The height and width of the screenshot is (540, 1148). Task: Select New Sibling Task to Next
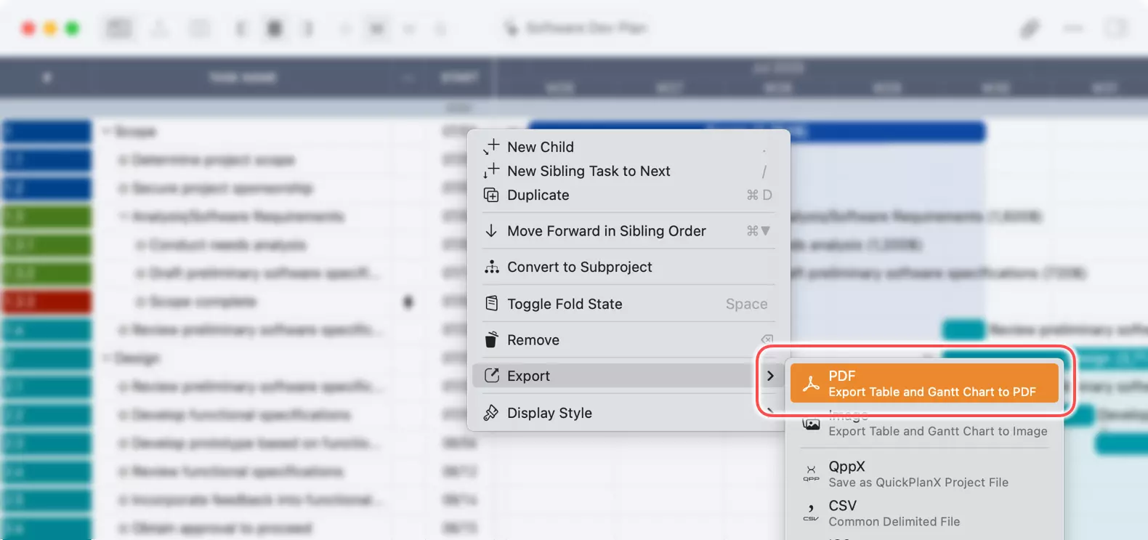(589, 171)
